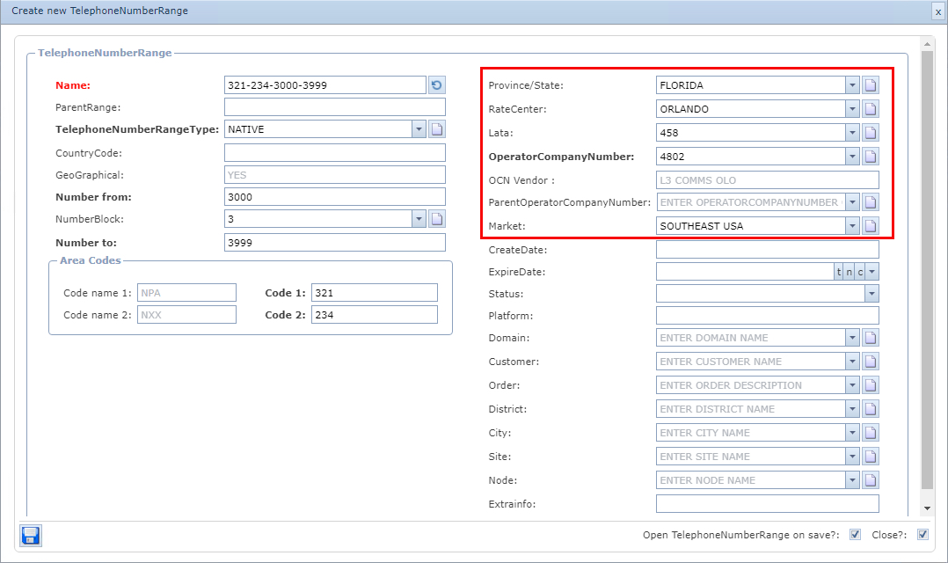948x563 pixels.
Task: Click the new-document icon beside RateCenter
Action: point(870,109)
